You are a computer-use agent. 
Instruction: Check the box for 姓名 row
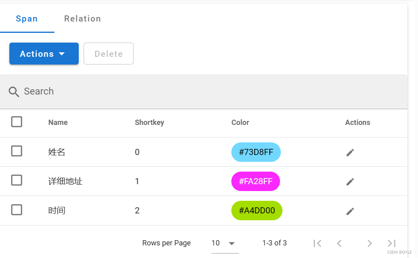[x=17, y=151]
